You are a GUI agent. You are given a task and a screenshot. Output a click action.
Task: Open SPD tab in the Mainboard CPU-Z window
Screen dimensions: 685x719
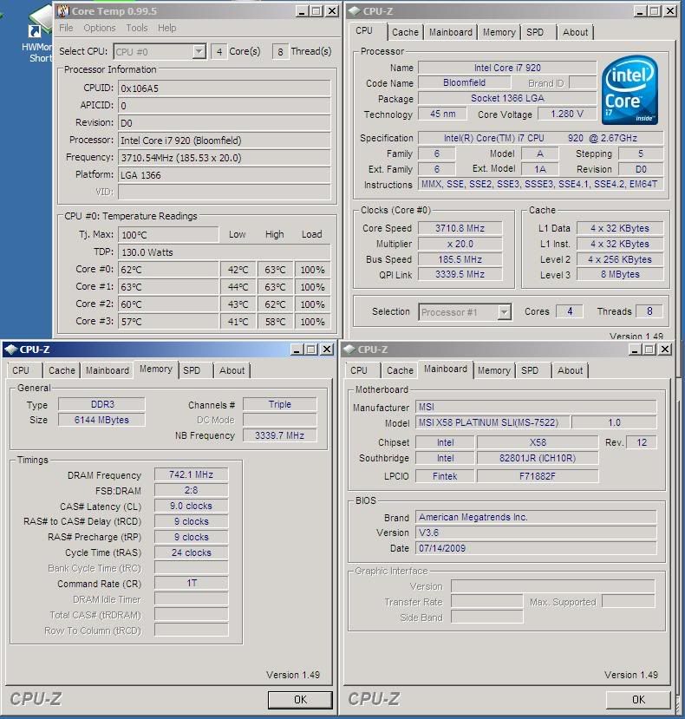[x=530, y=370]
